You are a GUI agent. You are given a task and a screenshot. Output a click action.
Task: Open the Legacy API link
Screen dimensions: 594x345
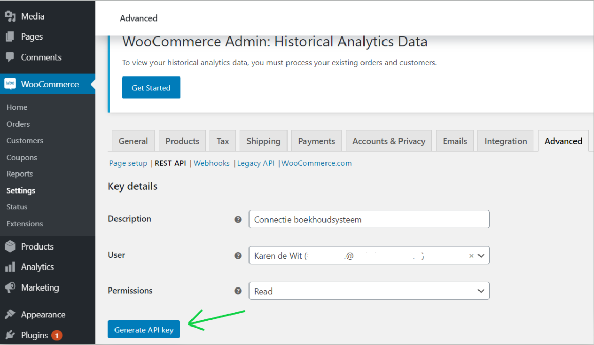(x=255, y=163)
